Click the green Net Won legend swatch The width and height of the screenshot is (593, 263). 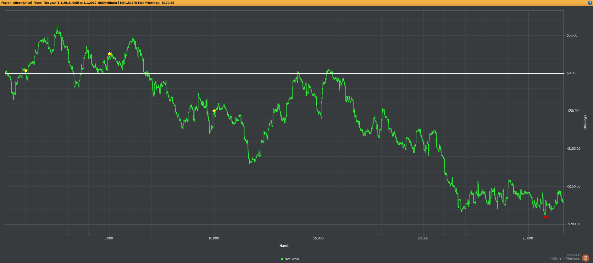pyautogui.click(x=282, y=259)
